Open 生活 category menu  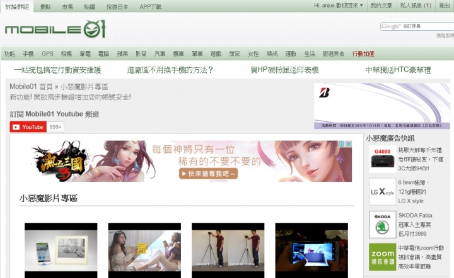point(310,53)
